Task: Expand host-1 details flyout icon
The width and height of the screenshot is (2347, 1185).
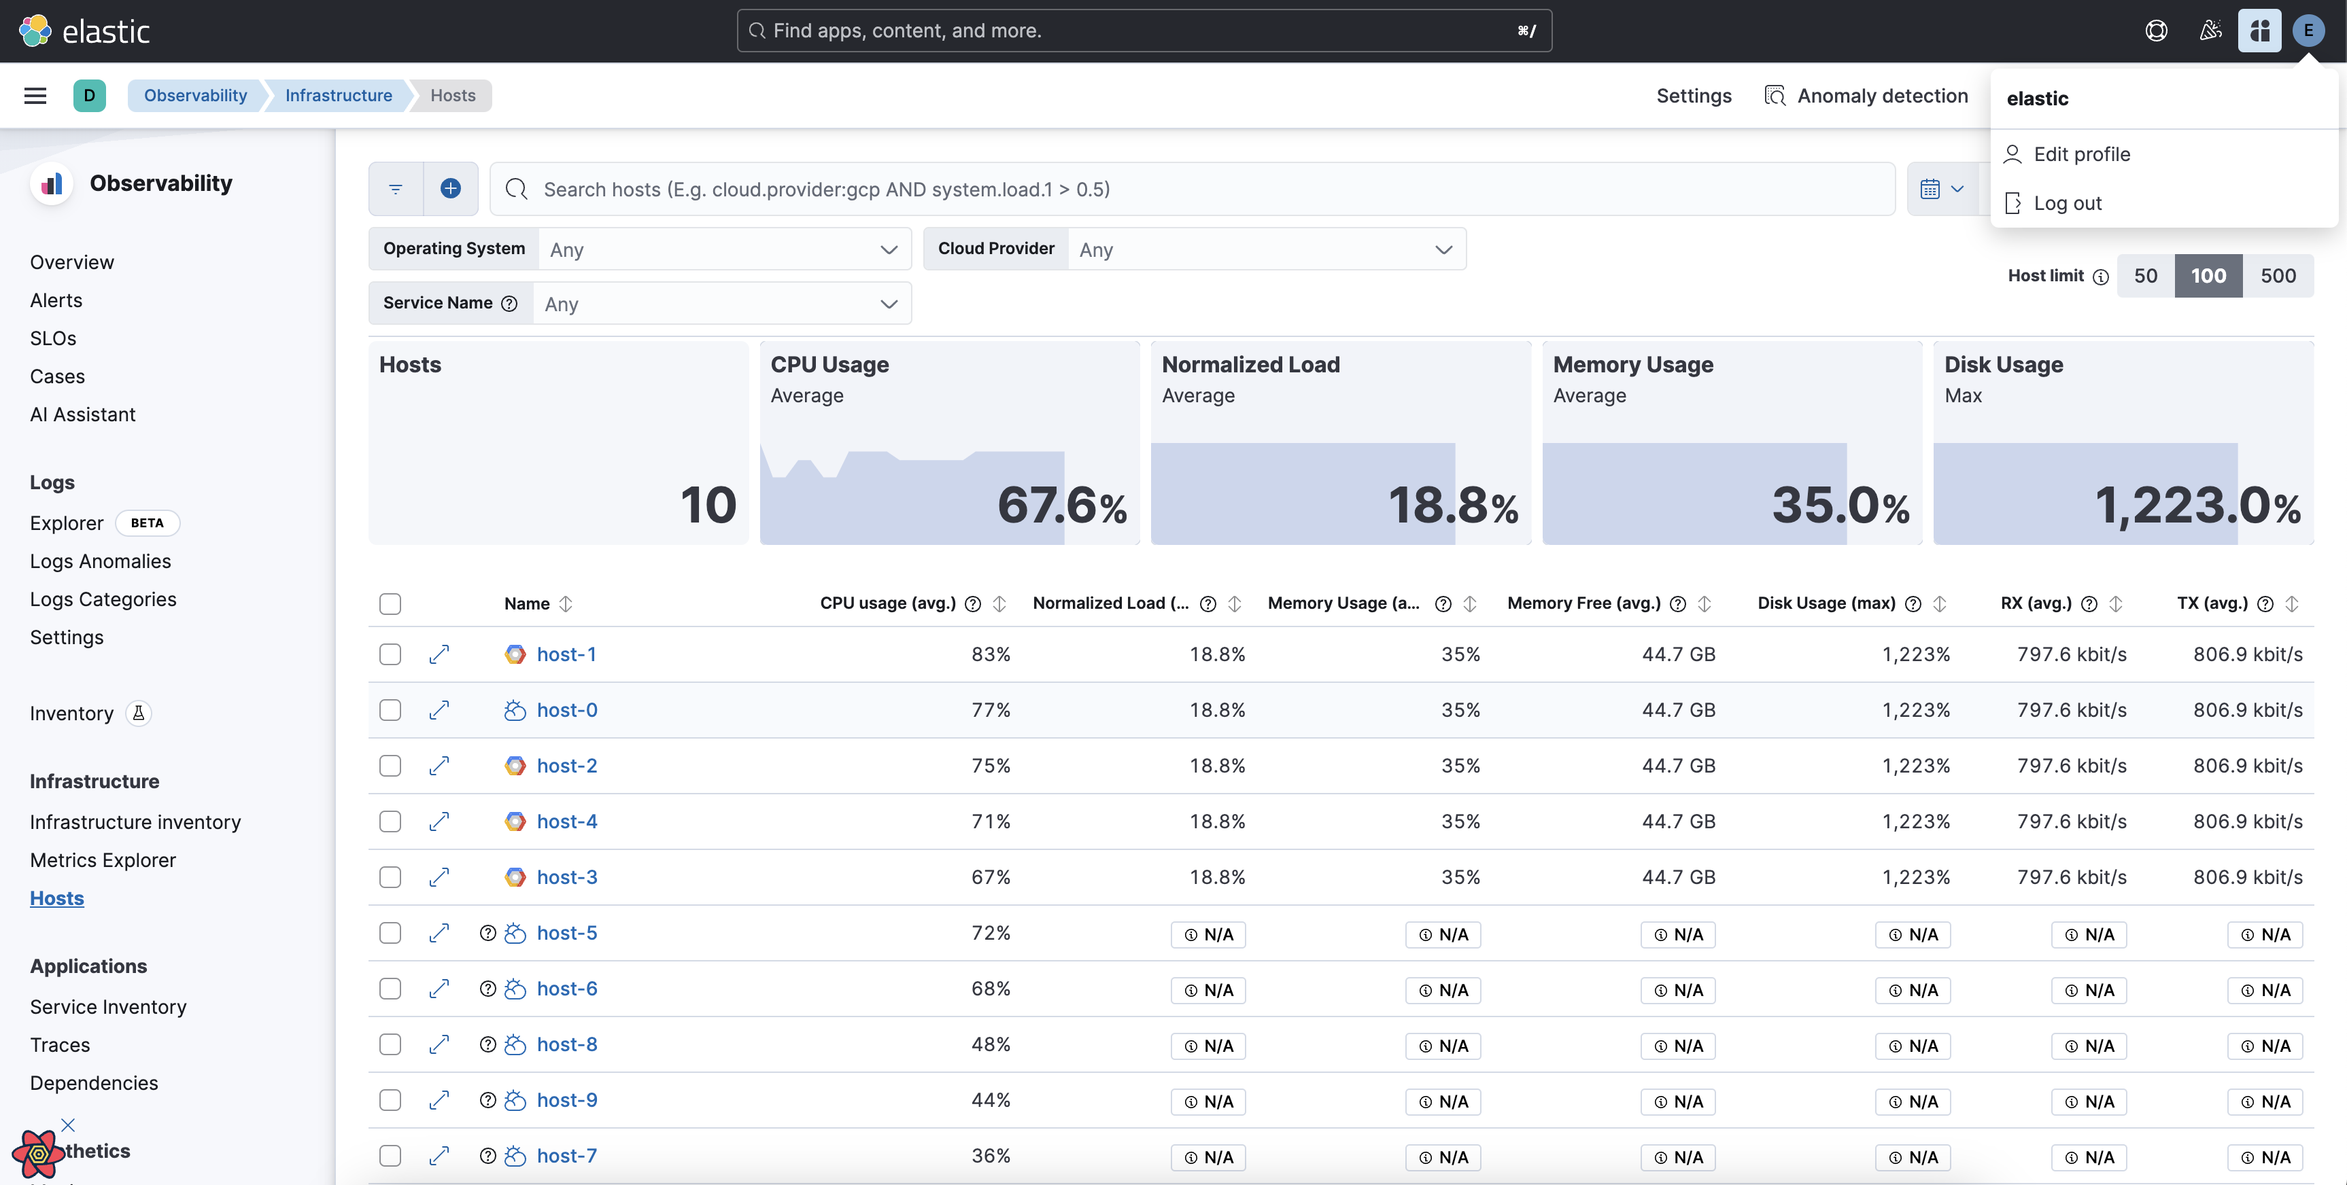Action: (x=439, y=654)
